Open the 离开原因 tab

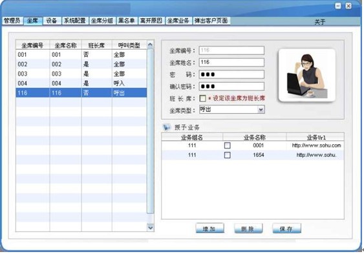point(151,21)
